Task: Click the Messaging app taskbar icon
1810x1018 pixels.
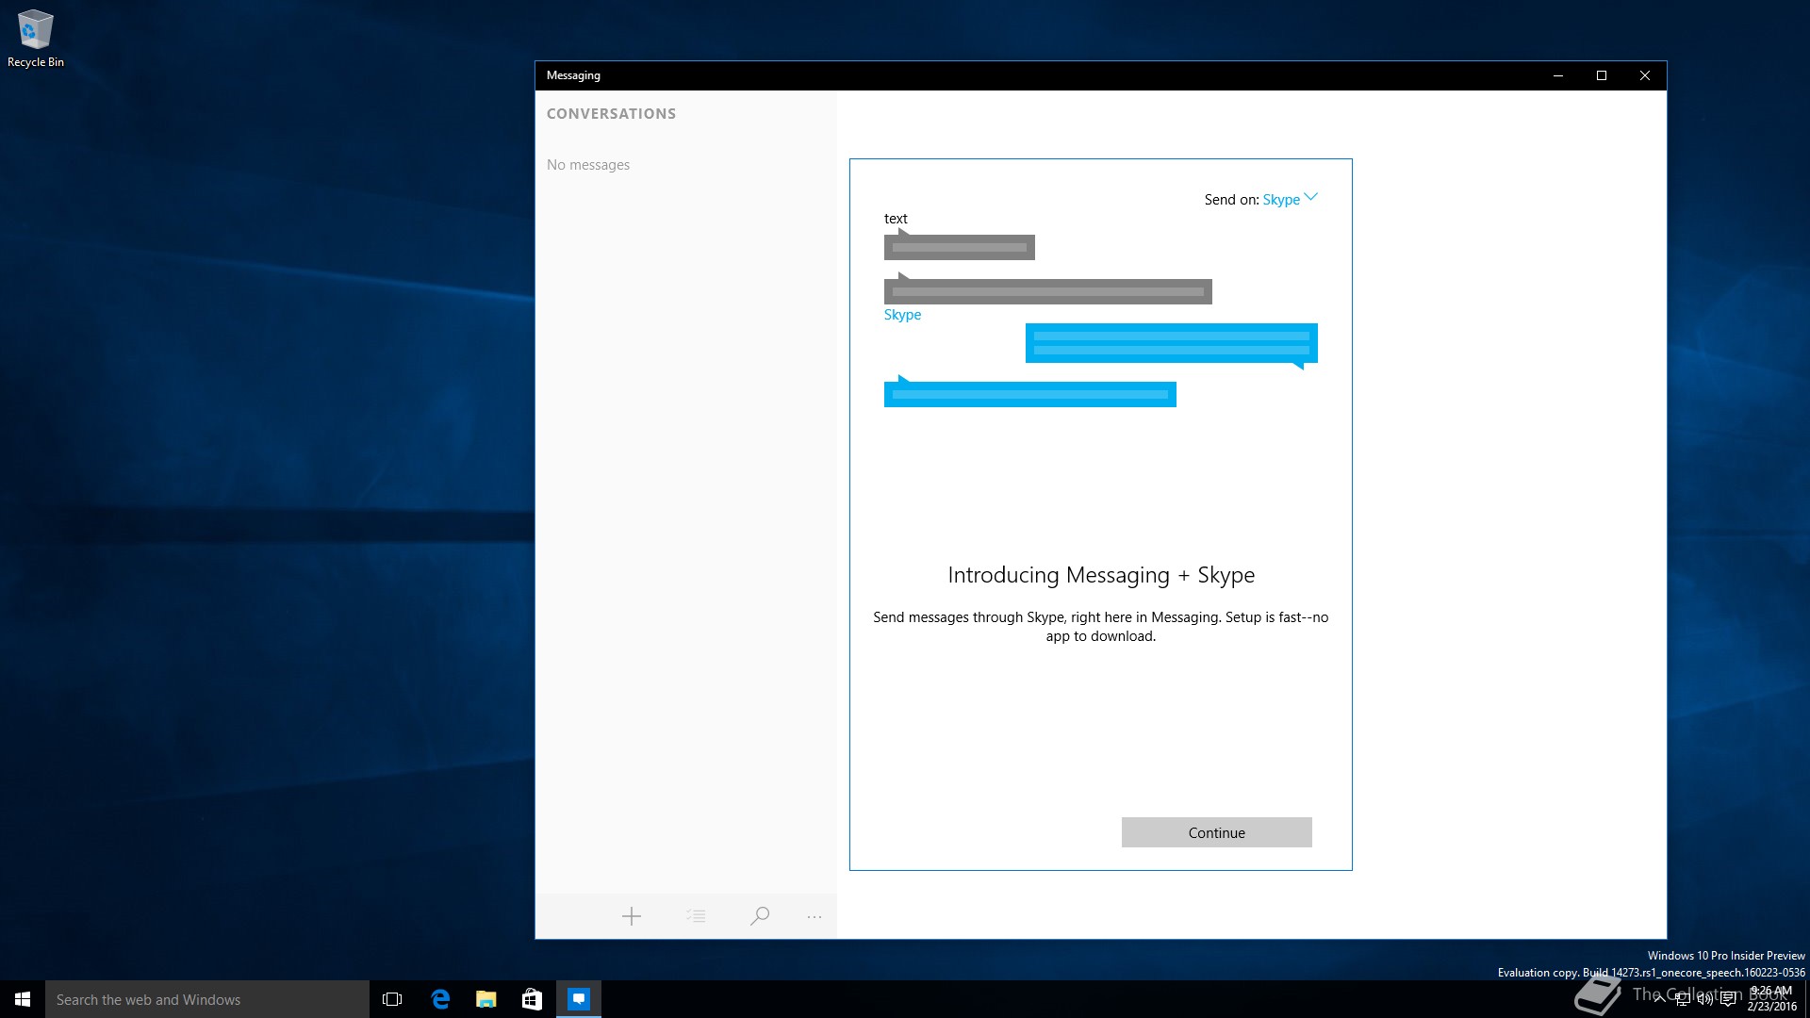Action: (x=579, y=999)
